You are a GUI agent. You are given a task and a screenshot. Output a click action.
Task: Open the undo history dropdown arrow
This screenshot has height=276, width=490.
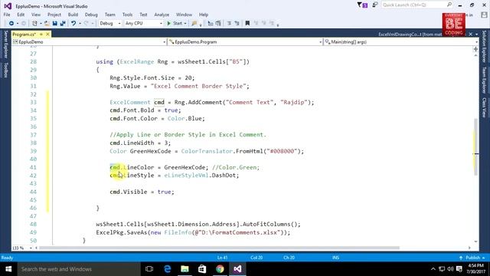tap(80, 24)
